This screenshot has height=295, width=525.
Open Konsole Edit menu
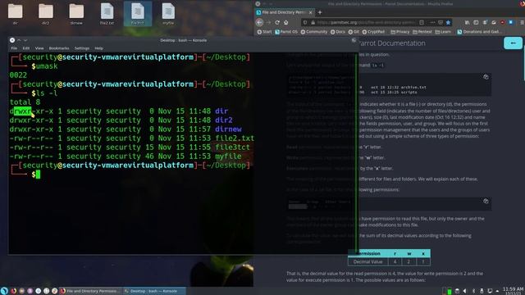[25, 48]
